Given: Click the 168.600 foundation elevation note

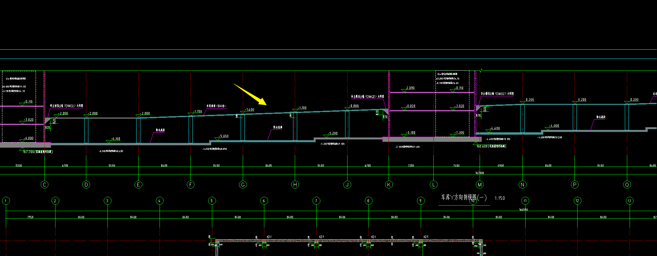Looking at the screenshot, I should tap(491, 146).
